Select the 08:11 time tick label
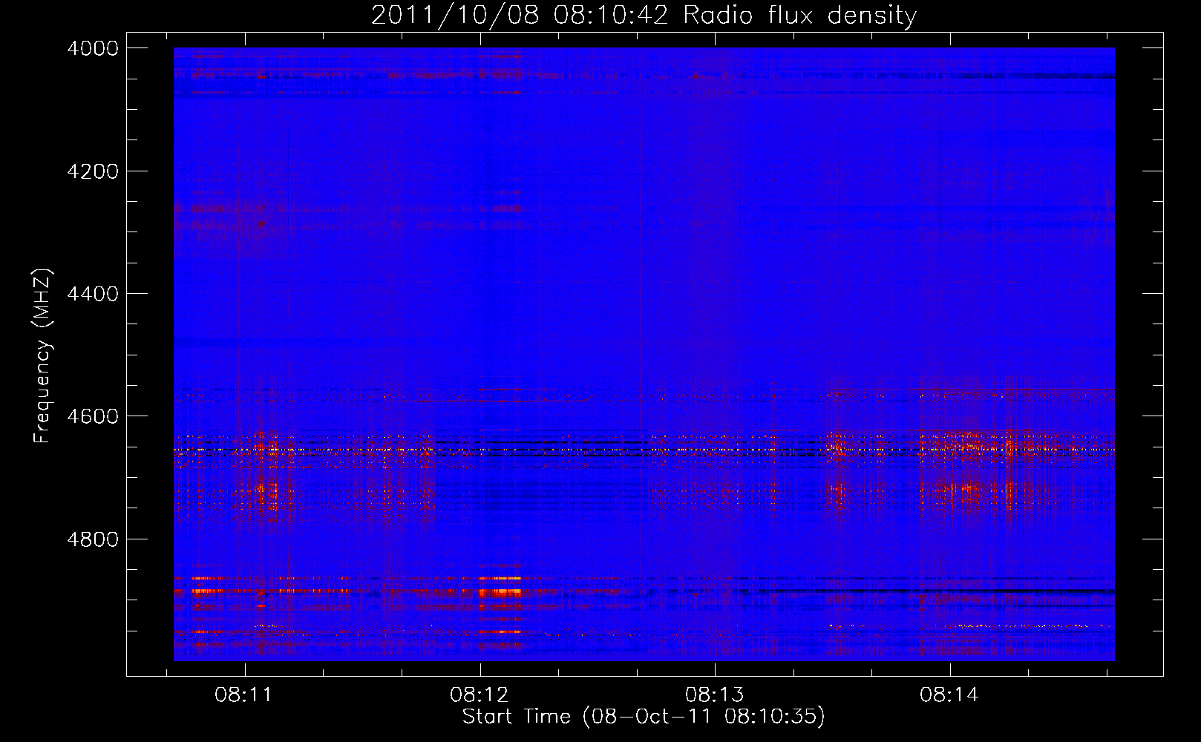1201x742 pixels. pos(243,695)
